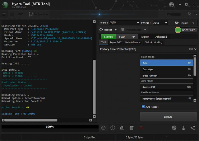Open the Brand AUTO dropdown
The image size is (199, 141).
pyautogui.click(x=124, y=23)
